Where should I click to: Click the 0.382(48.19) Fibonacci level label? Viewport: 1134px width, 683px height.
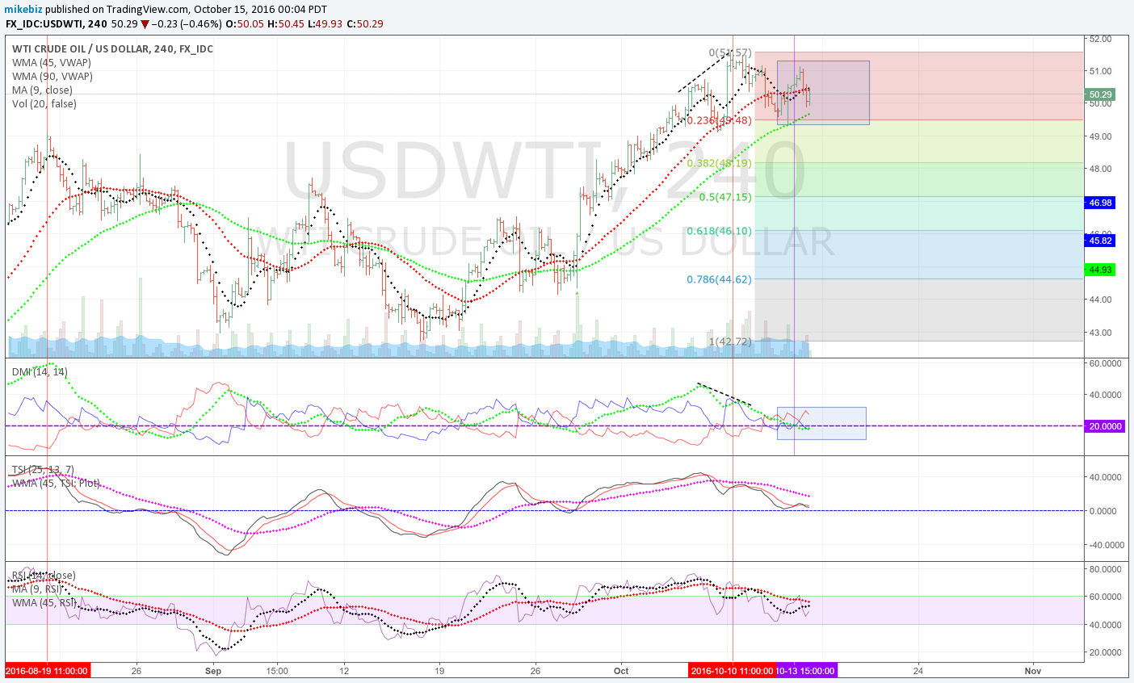pyautogui.click(x=720, y=163)
